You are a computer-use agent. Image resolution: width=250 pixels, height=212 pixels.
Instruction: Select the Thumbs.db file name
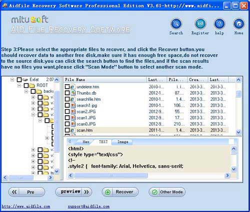coord(86,93)
